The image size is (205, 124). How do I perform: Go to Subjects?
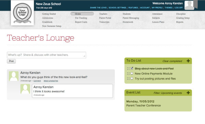(x=156, y=18)
